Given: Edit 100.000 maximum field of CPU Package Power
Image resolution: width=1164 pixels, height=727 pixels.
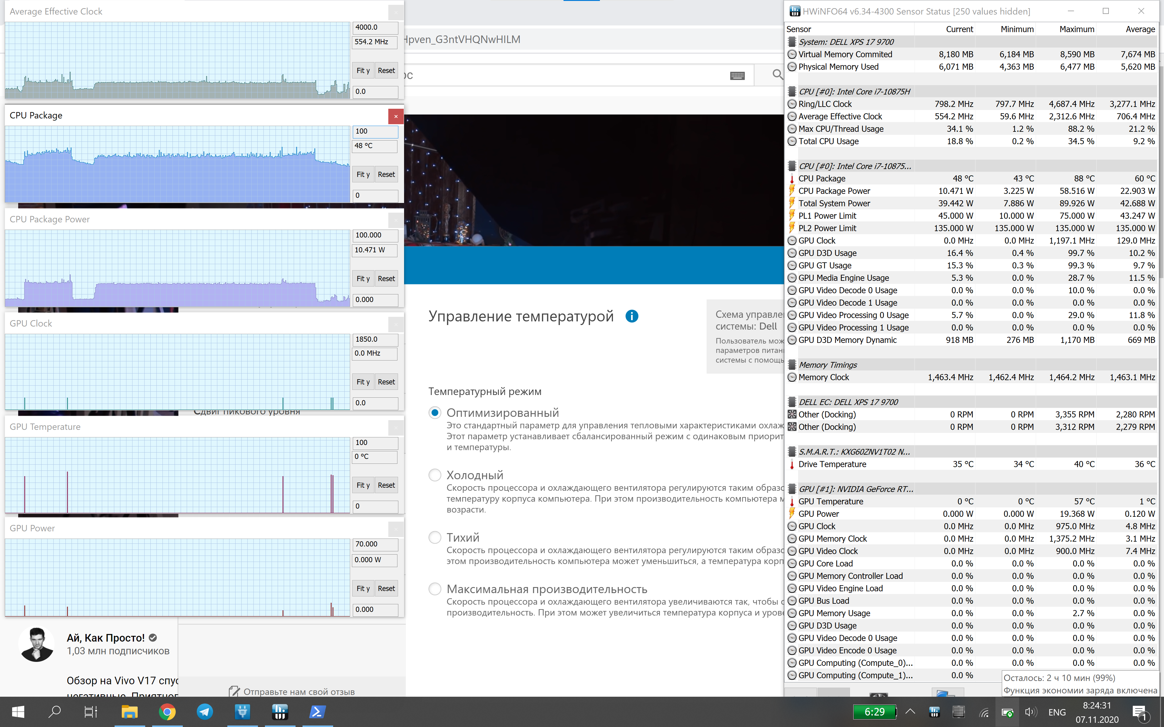Looking at the screenshot, I should pos(375,235).
